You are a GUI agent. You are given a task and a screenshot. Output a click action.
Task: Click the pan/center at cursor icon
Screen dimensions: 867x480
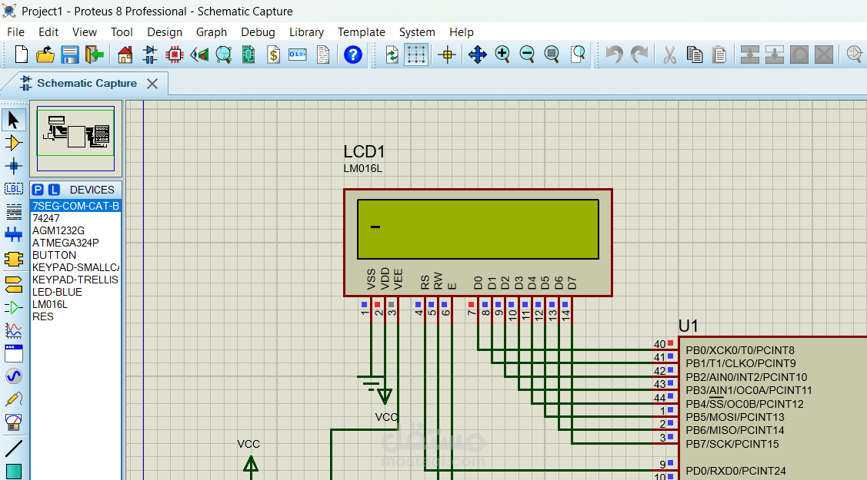[477, 55]
